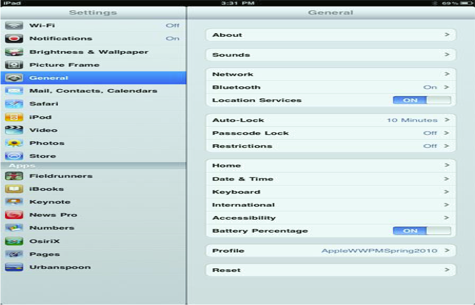Select Safari settings in sidebar

click(x=93, y=104)
